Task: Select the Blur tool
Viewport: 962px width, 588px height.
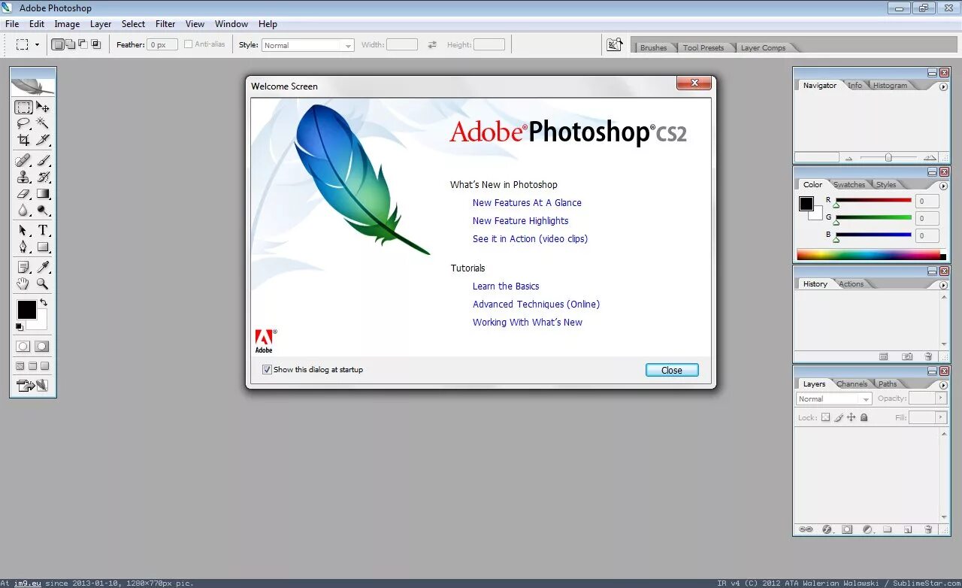Action: pyautogui.click(x=23, y=211)
